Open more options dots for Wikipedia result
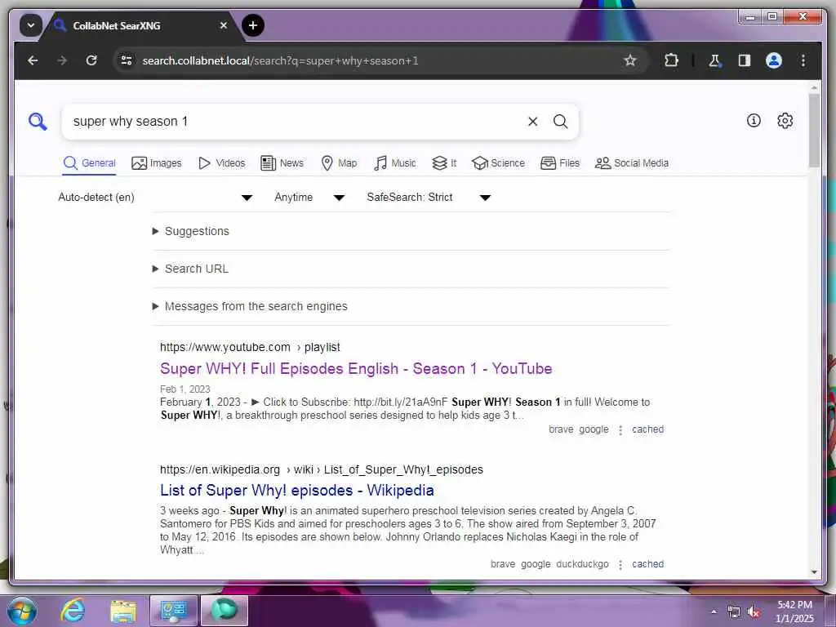 pos(620,565)
